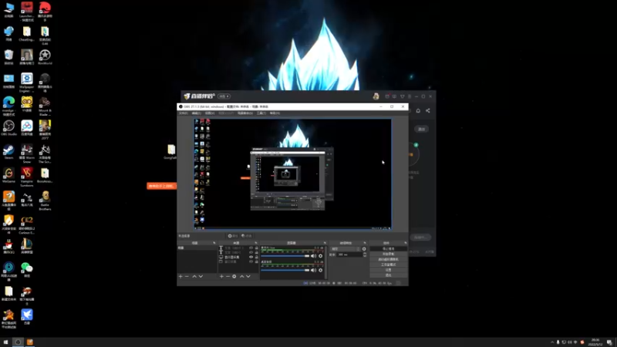
Task: Pop out the Scenes dock panel
Action: [x=214, y=243]
